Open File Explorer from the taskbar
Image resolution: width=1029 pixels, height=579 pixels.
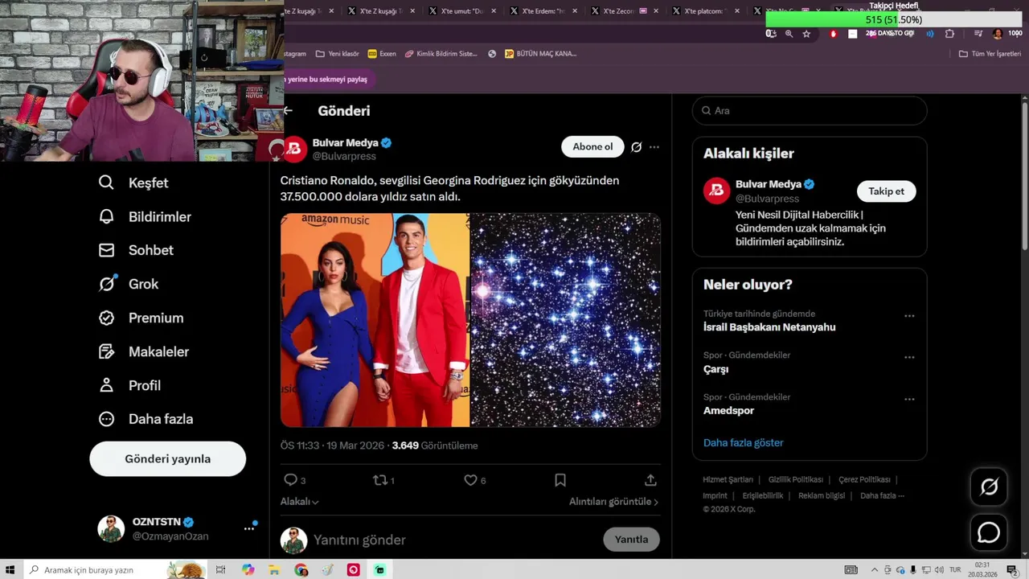point(274,569)
